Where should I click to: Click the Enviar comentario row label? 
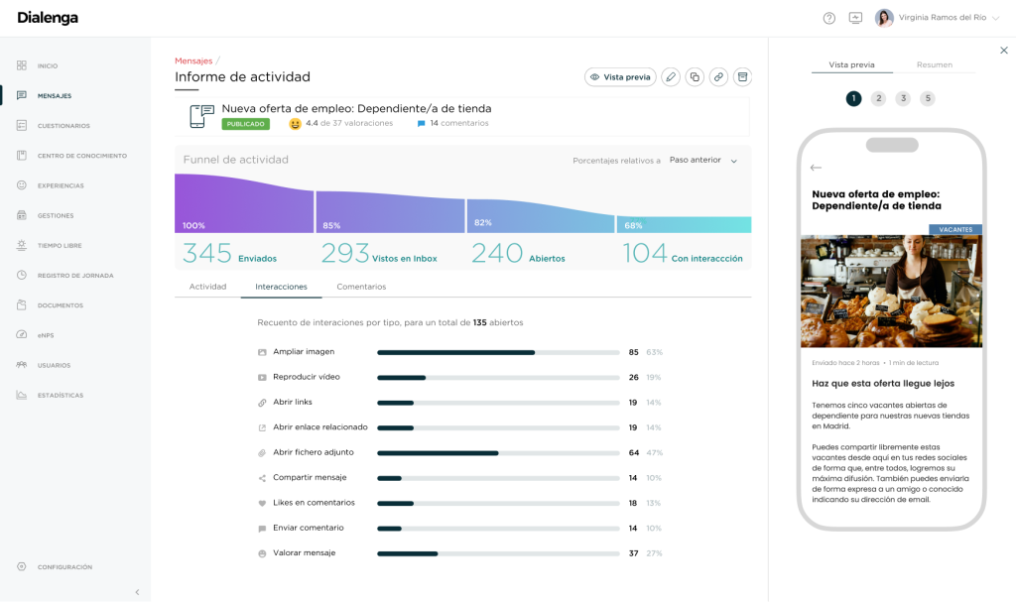click(x=309, y=528)
